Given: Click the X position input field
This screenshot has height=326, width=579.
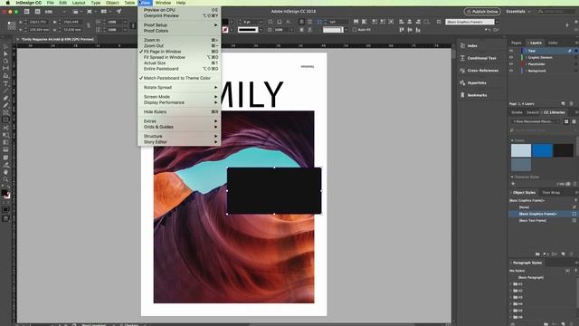Looking at the screenshot, I should [x=39, y=22].
